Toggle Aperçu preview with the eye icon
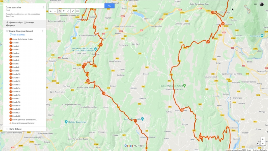 pos(7,26)
